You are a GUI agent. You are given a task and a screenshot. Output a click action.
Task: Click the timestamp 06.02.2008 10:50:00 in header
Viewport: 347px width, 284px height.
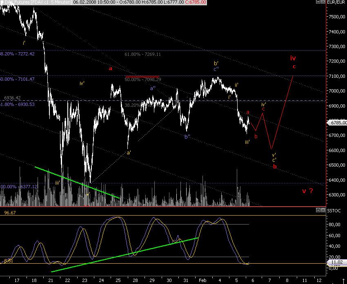pyautogui.click(x=94, y=2)
